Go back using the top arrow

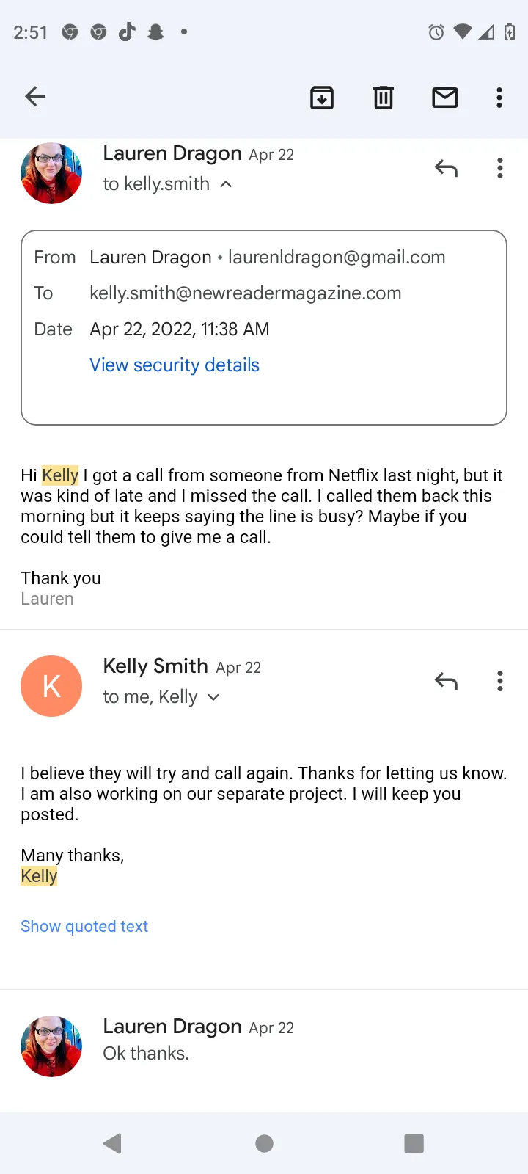click(35, 97)
